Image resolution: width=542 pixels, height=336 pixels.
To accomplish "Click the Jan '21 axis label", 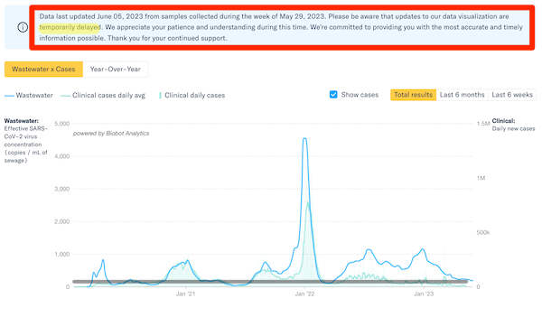I will point(185,294).
